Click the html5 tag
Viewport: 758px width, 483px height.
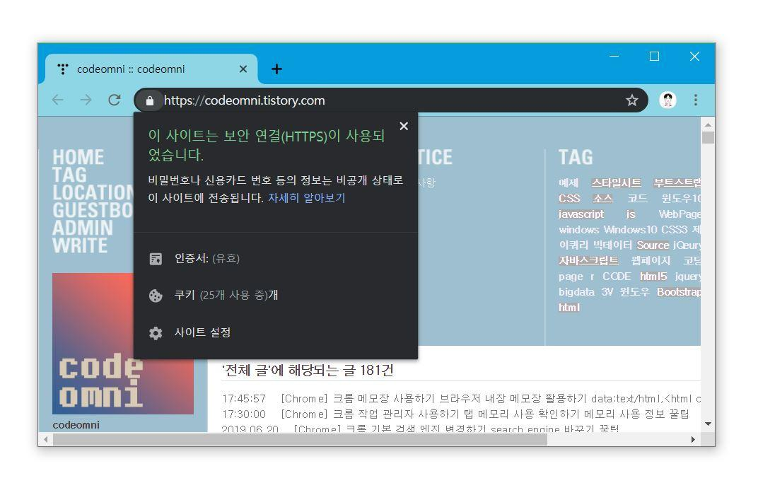click(x=653, y=277)
